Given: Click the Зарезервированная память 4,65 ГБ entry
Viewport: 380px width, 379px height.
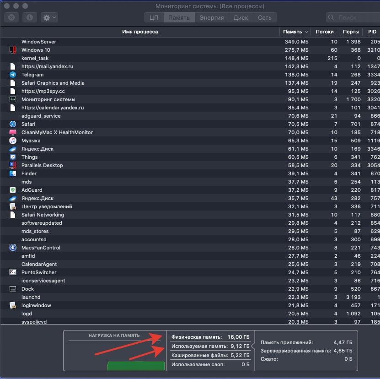Looking at the screenshot, I should click(x=306, y=351).
